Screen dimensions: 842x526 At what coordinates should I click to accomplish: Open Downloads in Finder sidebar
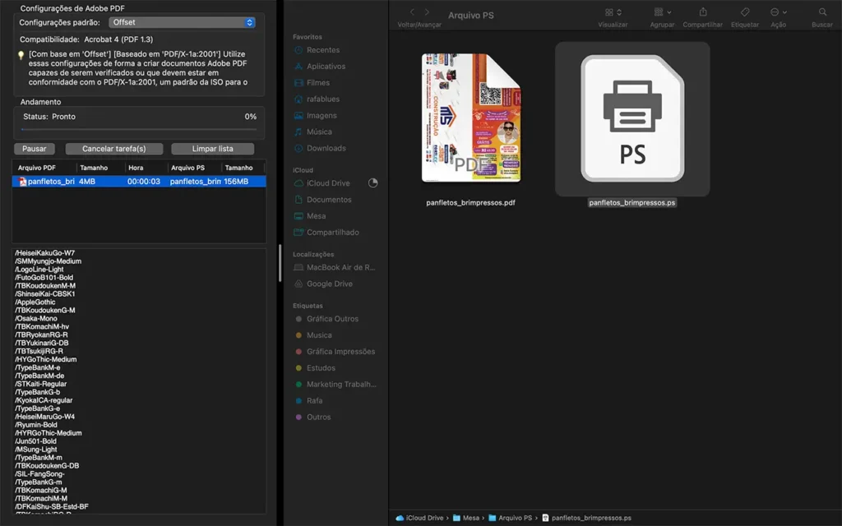pyautogui.click(x=326, y=148)
